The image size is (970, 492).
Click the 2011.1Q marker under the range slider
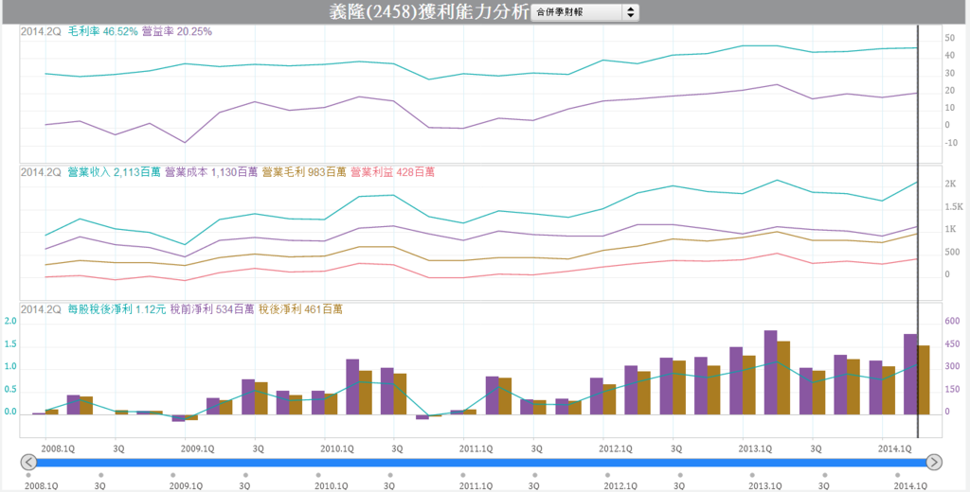pyautogui.click(x=476, y=486)
